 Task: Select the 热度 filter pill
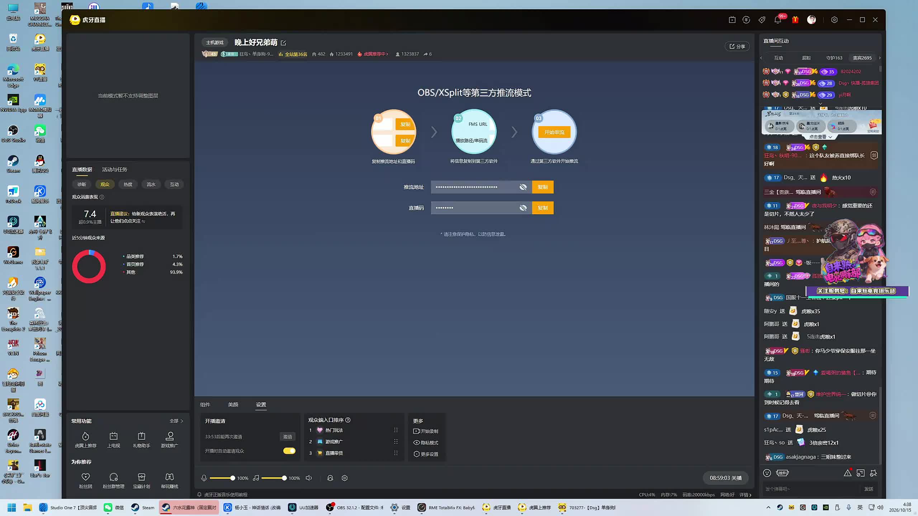[x=128, y=184]
